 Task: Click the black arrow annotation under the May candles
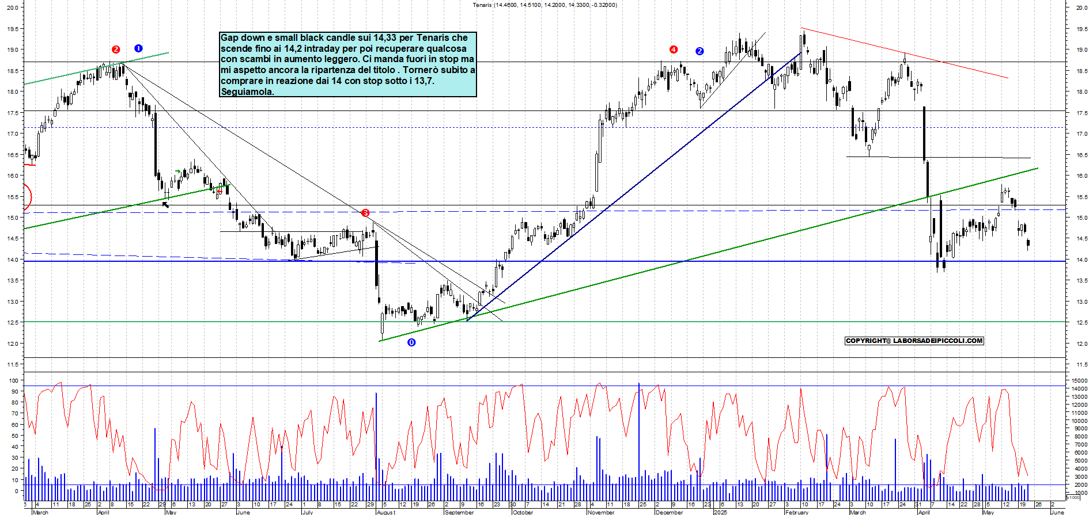point(166,204)
